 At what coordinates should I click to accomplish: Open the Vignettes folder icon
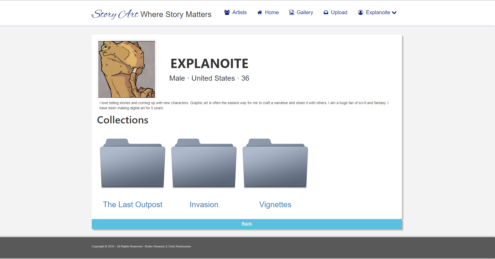point(275,163)
